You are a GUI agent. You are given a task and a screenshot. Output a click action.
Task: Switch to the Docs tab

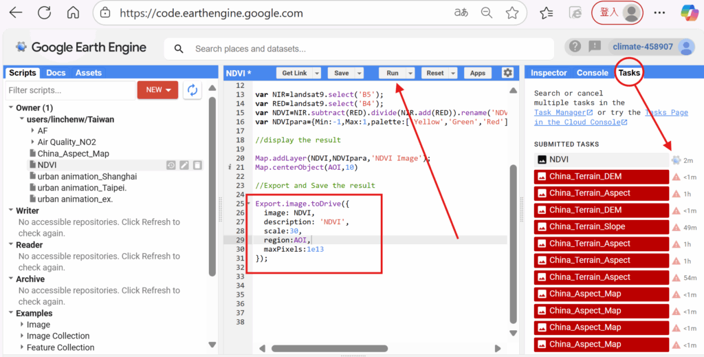point(56,73)
